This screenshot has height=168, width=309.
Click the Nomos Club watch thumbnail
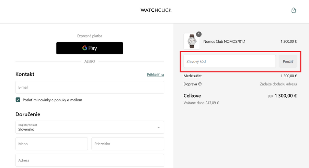(192, 42)
